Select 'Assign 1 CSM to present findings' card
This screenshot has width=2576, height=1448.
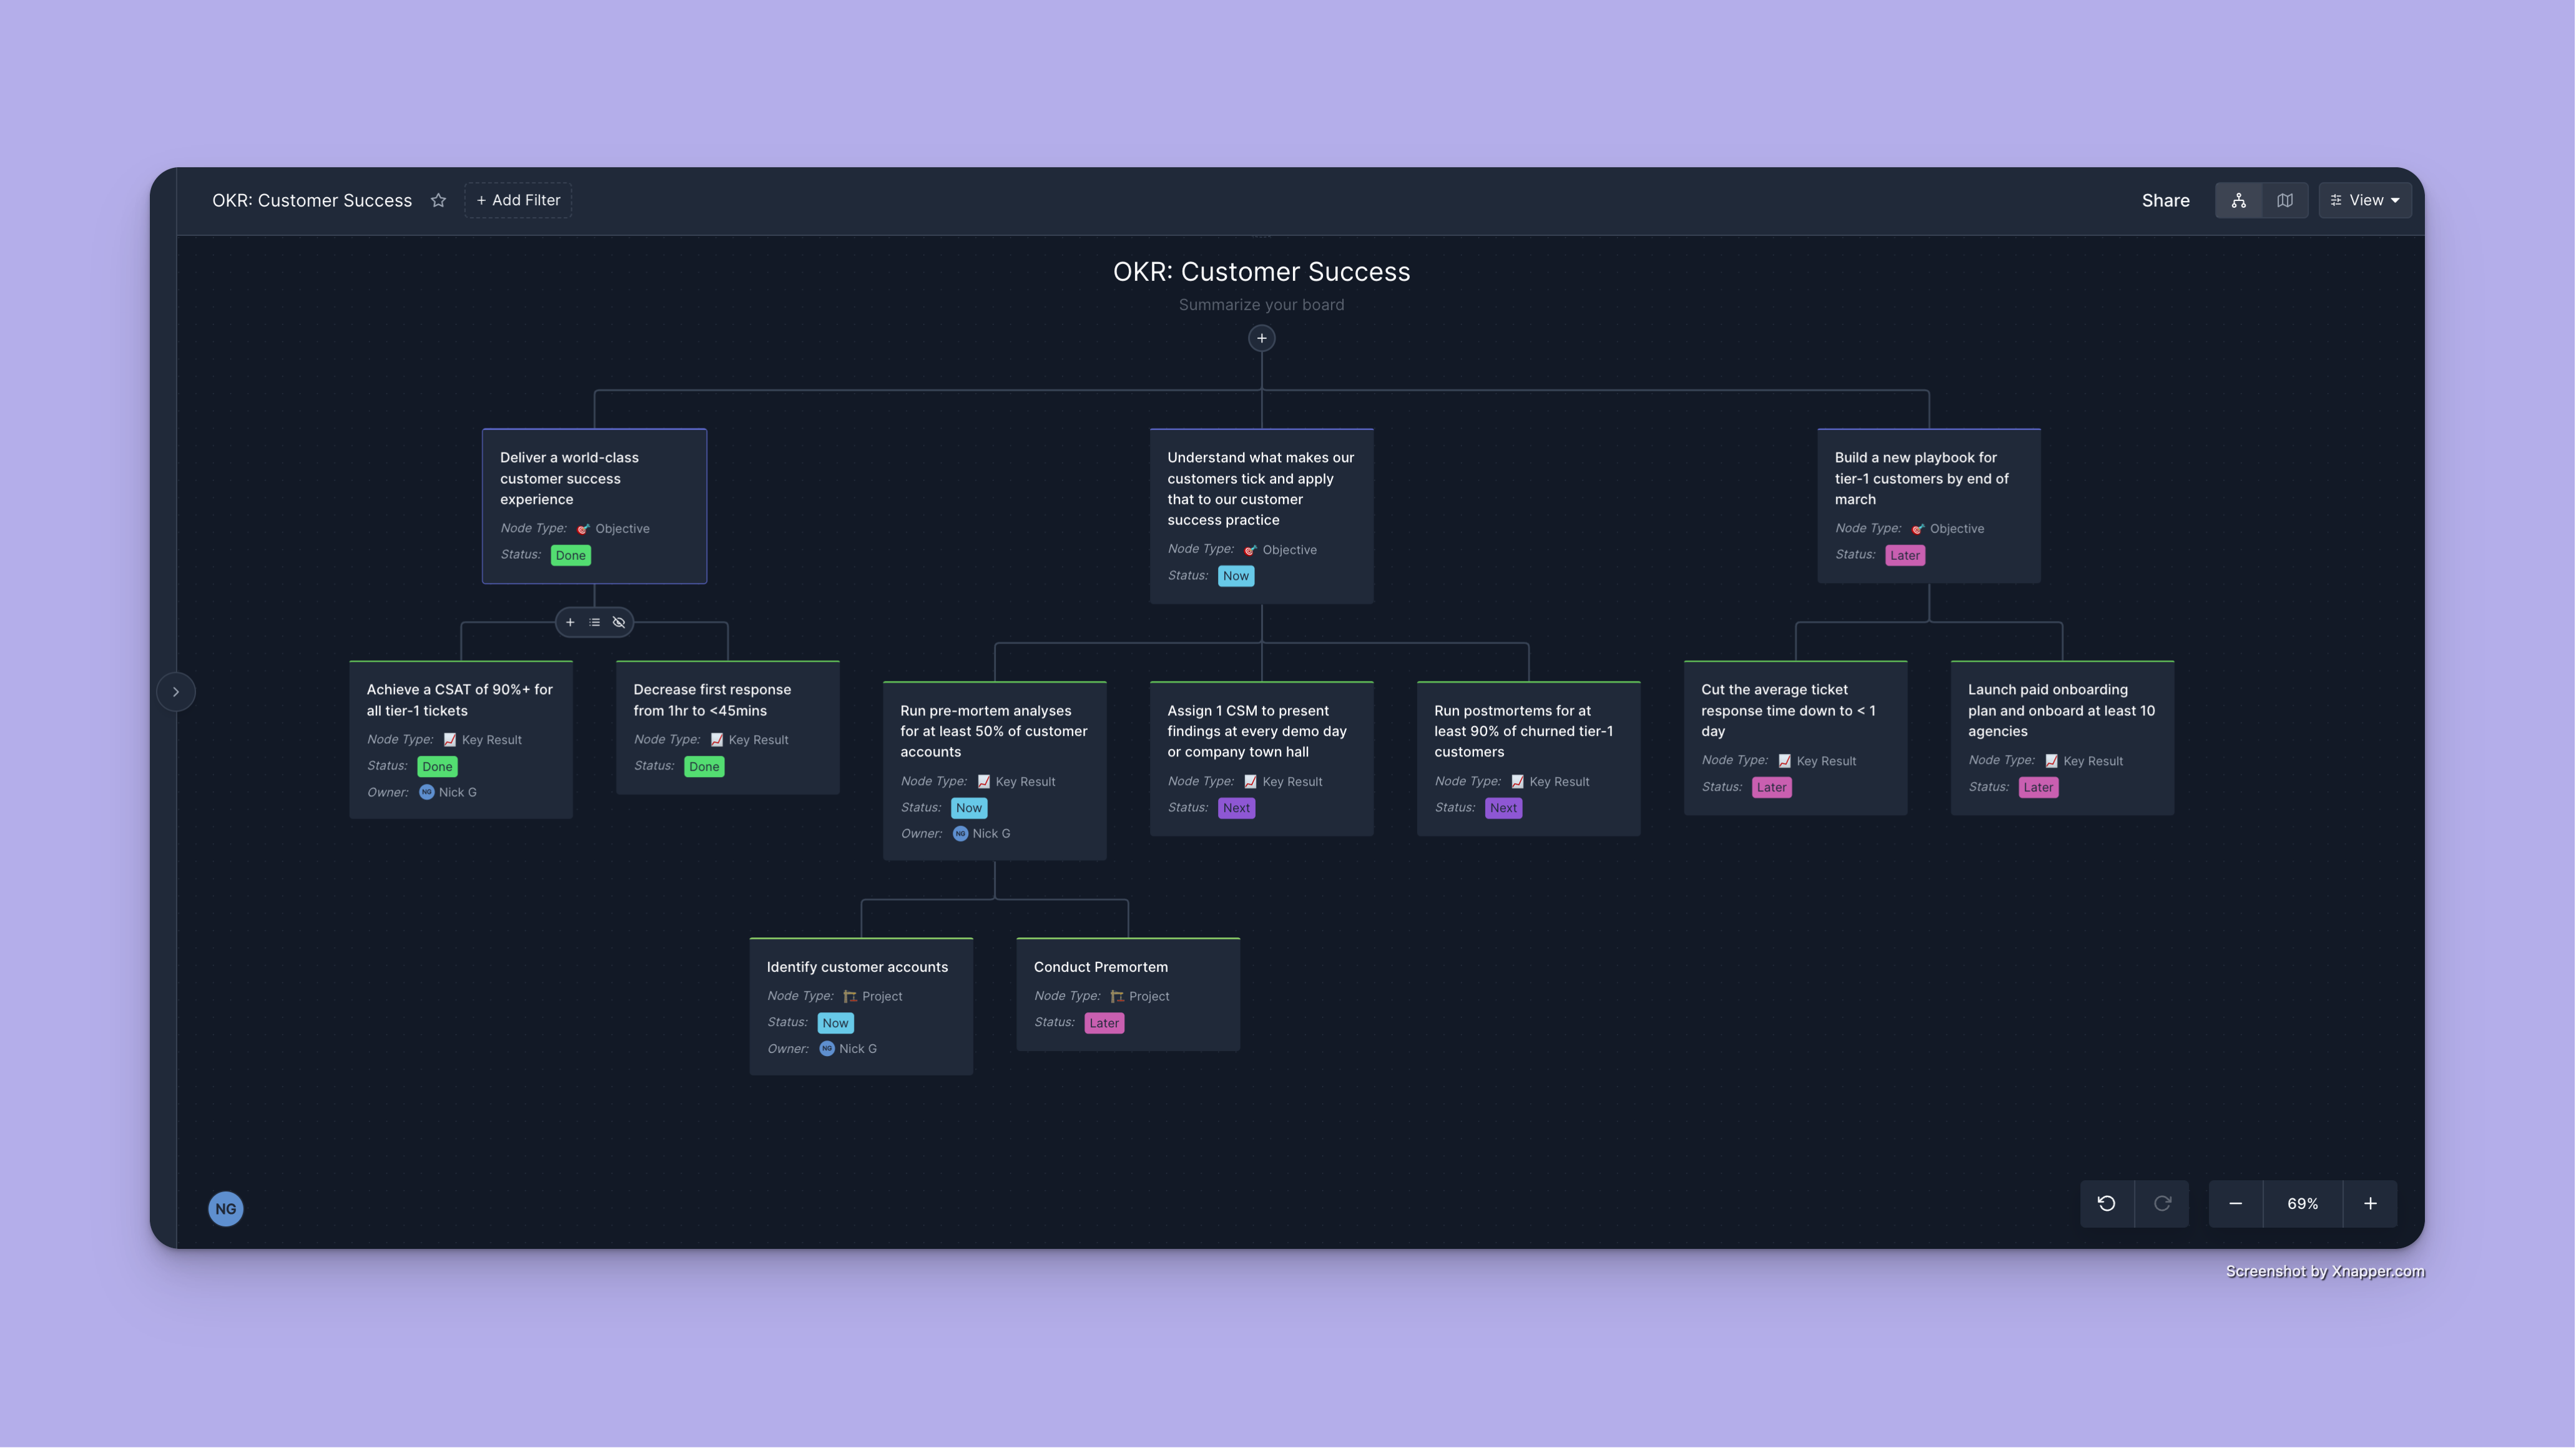[x=1261, y=758]
